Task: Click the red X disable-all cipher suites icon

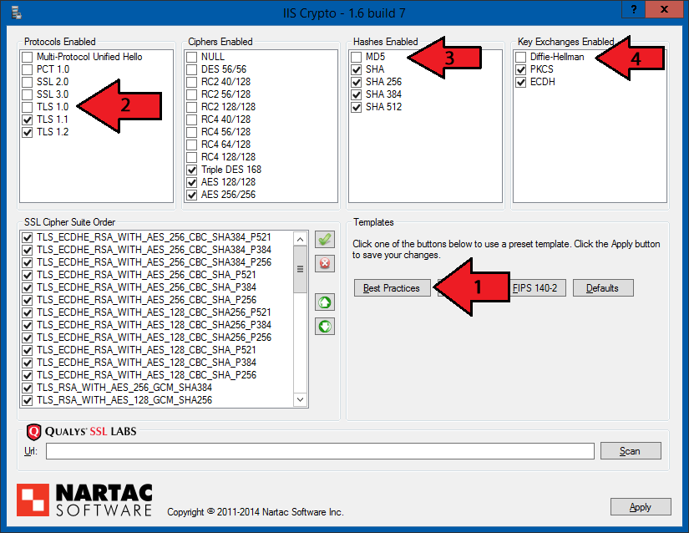Action: point(325,263)
